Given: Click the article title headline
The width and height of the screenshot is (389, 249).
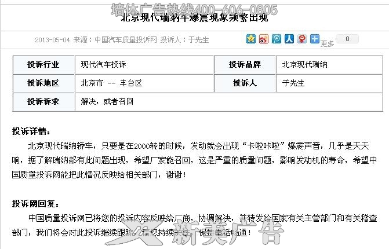Looking at the screenshot, I should click(194, 17).
